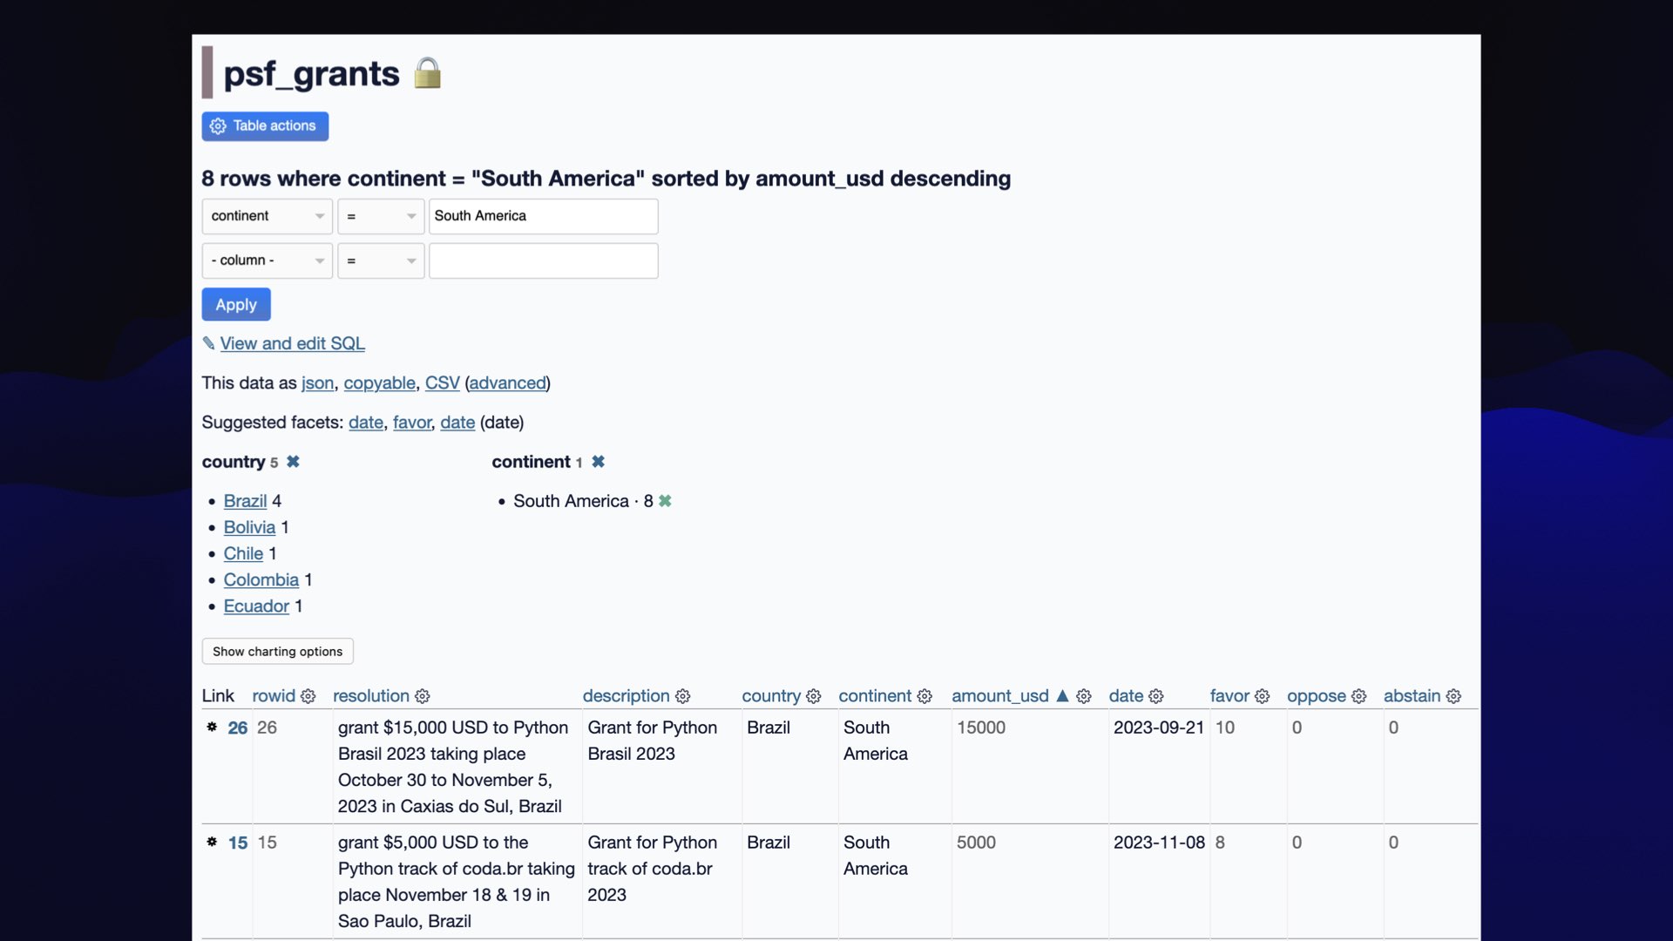1673x941 pixels.
Task: Click the Table actions settings icon
Action: [x=219, y=125]
